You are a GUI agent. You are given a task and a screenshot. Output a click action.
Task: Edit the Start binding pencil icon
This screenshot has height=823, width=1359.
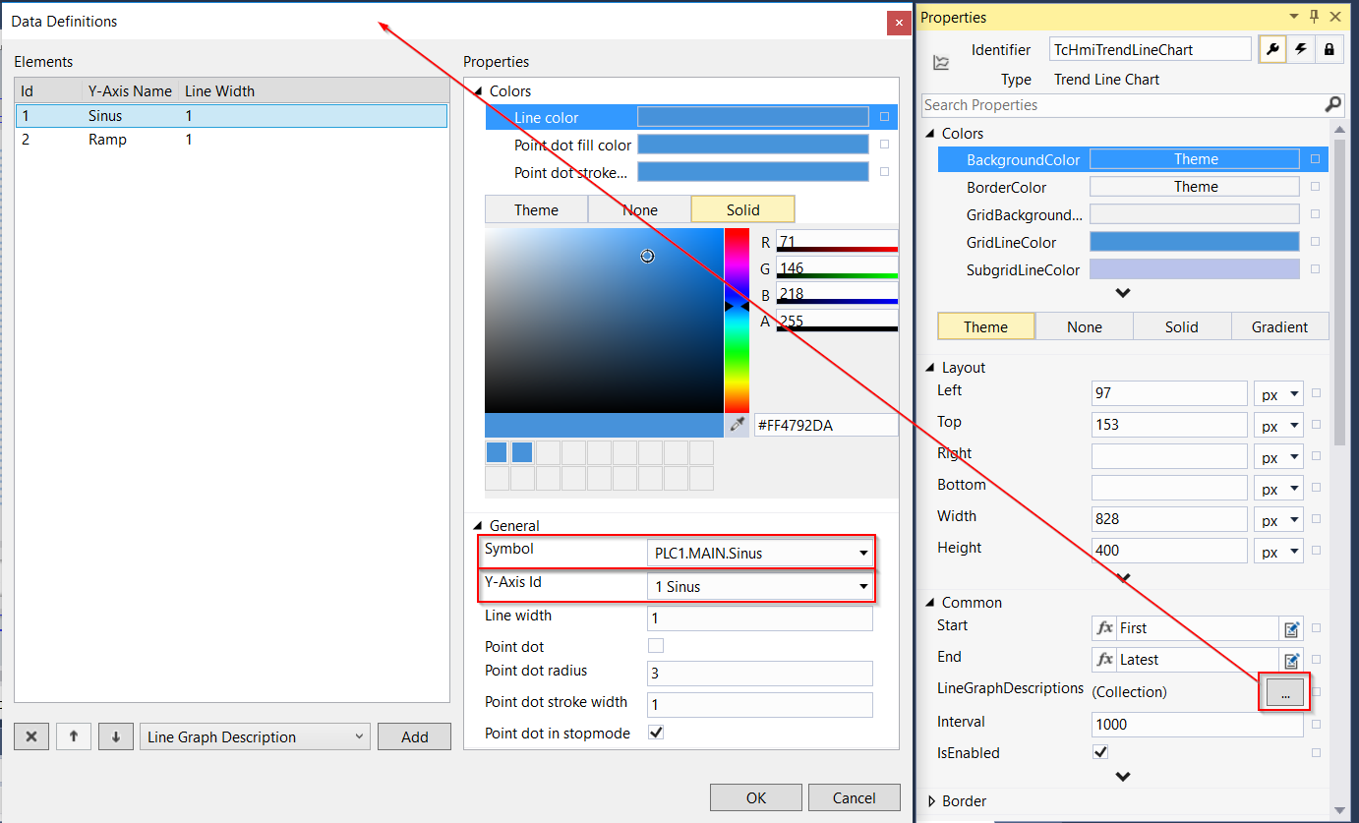click(1292, 628)
